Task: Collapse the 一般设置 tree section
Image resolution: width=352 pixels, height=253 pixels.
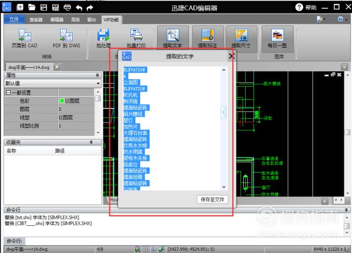Action: click(x=8, y=92)
